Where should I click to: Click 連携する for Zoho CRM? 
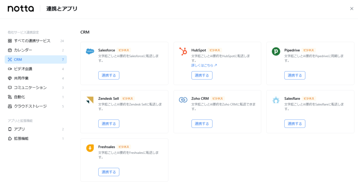(202, 124)
